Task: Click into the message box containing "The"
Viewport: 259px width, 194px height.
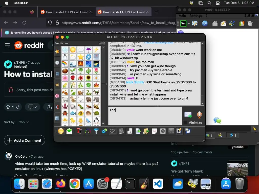Action: click(145, 116)
